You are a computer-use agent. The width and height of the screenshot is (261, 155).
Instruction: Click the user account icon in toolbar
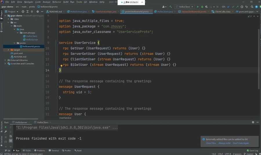click(x=164, y=7)
